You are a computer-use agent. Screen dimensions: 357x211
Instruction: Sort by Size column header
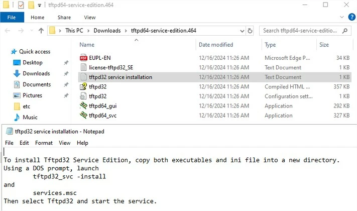pos(324,45)
